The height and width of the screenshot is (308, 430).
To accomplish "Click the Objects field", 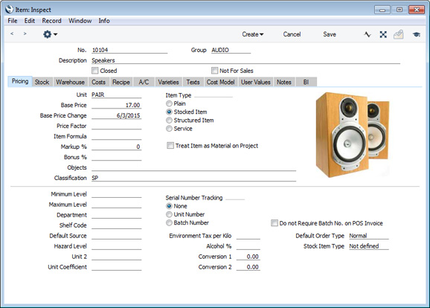I will (194, 167).
